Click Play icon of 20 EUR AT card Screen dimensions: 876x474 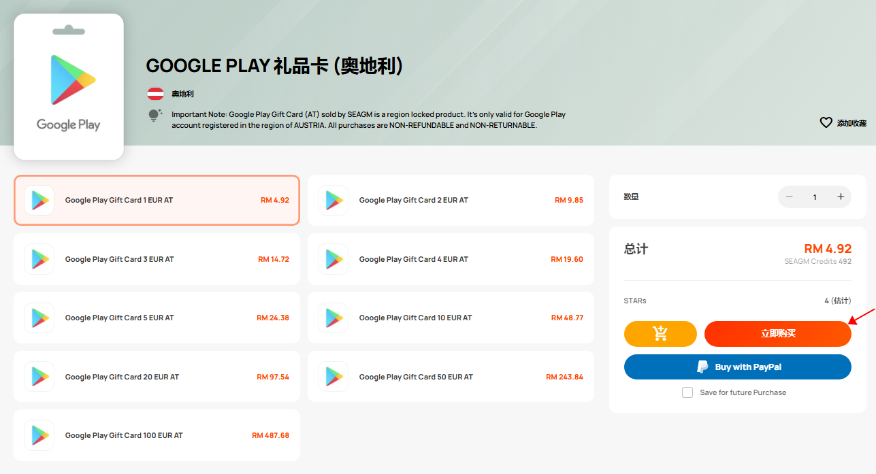coord(39,377)
